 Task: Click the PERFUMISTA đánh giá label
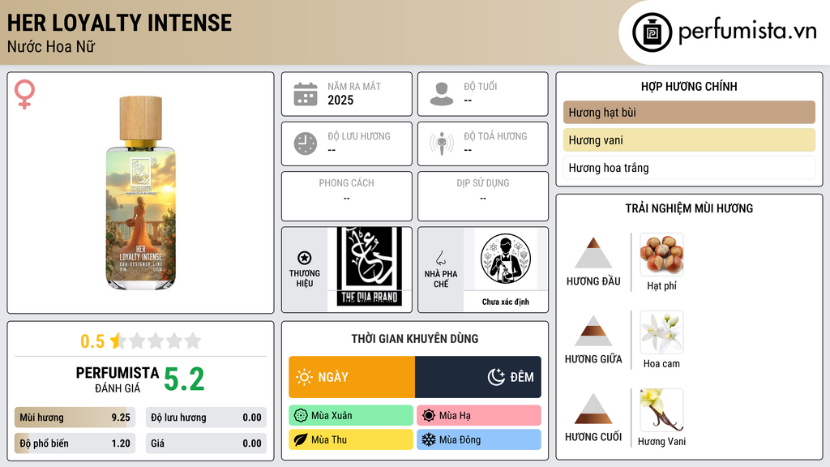pos(118,379)
